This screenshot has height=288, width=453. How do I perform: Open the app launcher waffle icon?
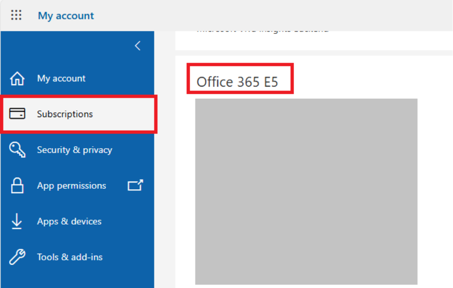point(16,15)
